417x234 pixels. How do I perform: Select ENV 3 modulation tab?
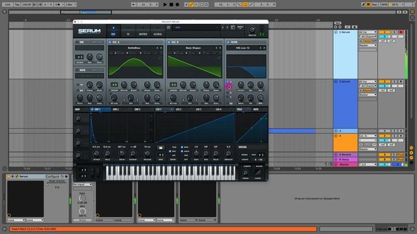[137, 109]
